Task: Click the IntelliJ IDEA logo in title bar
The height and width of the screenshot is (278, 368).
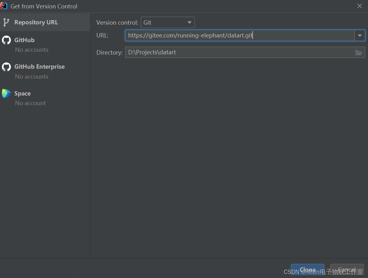Action: (4, 6)
